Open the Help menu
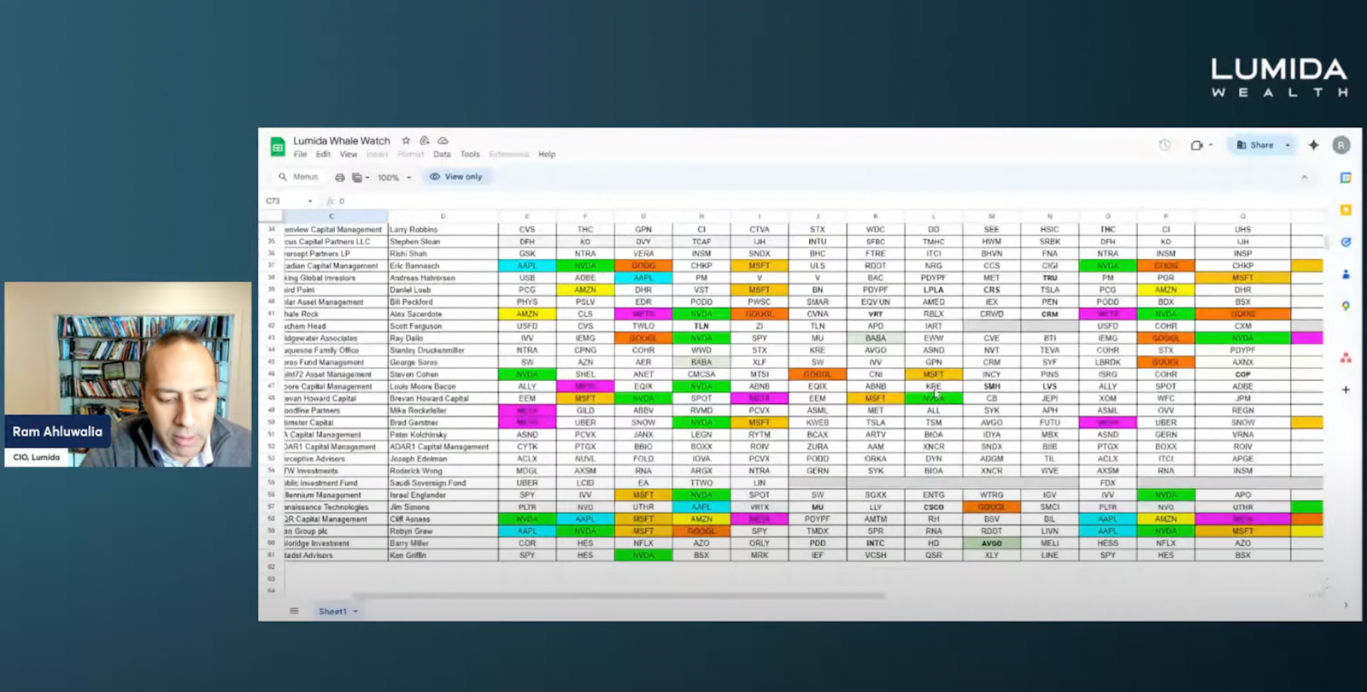Screen dimensions: 1367x692 pyautogui.click(x=547, y=155)
